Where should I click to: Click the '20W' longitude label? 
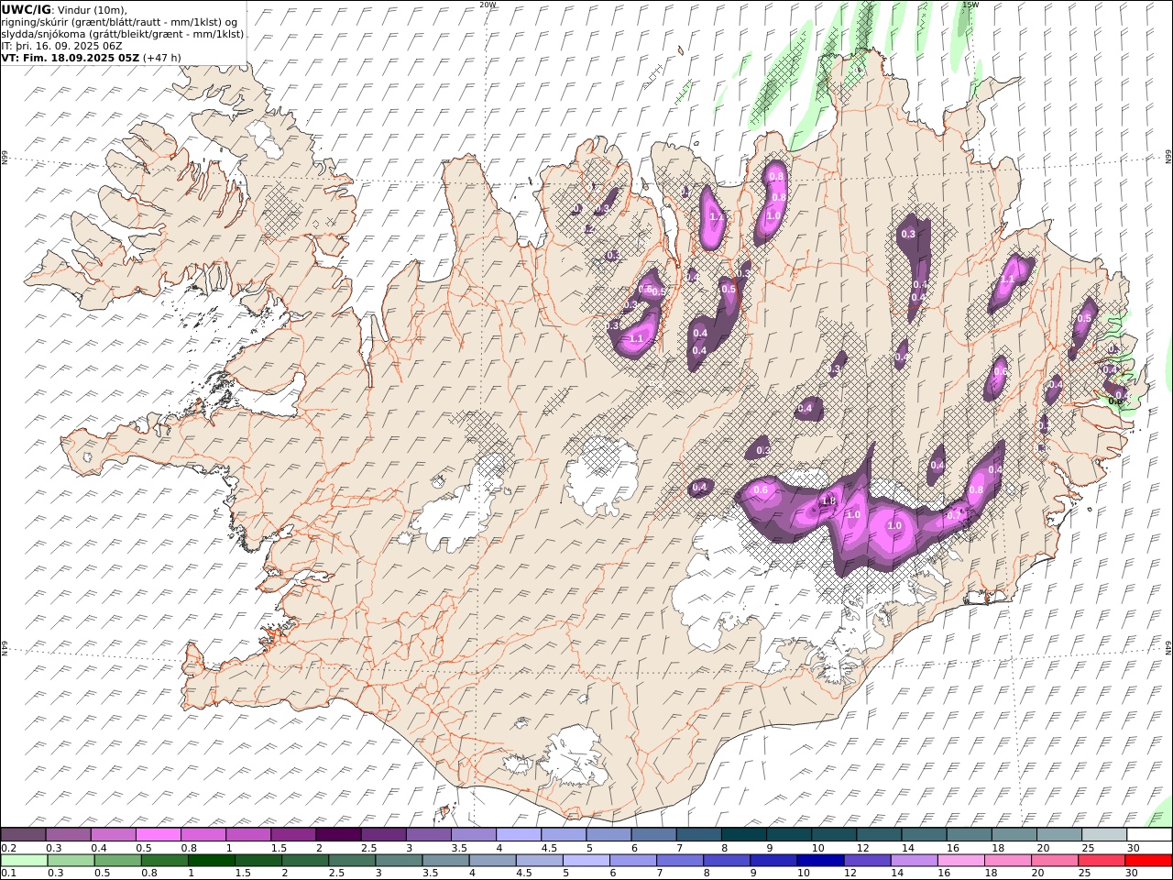[x=488, y=5]
